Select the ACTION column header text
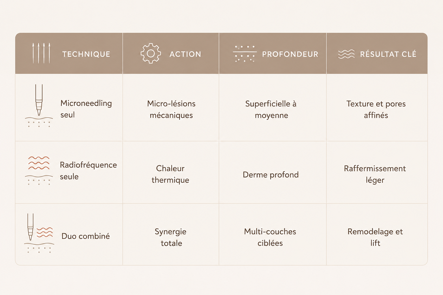 [x=185, y=54]
